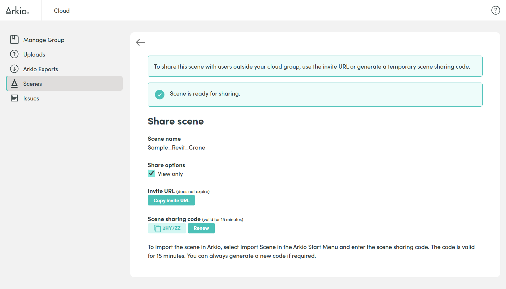506x289 pixels.
Task: Click the Scene name label
Action: [x=164, y=139]
